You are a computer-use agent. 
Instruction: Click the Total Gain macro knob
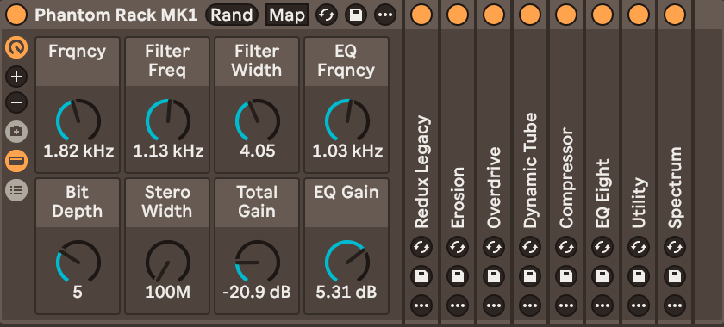(257, 262)
